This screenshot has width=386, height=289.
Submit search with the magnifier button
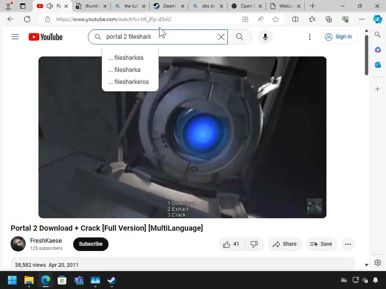tap(239, 37)
